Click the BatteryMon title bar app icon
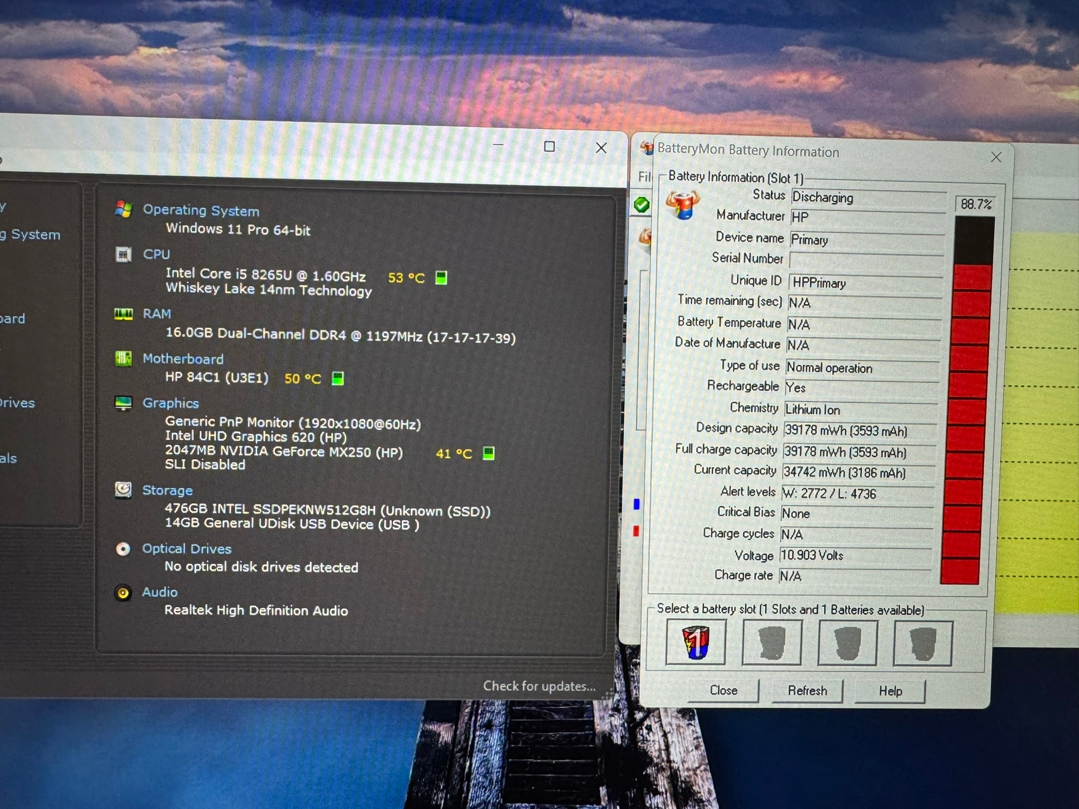 pos(646,148)
